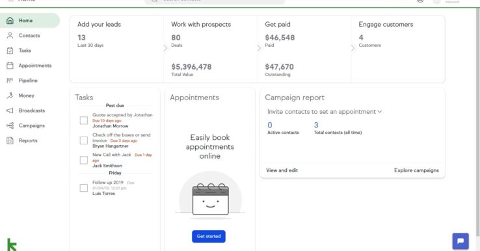Click chevron after Get paid
480x251 pixels.
coord(353,48)
